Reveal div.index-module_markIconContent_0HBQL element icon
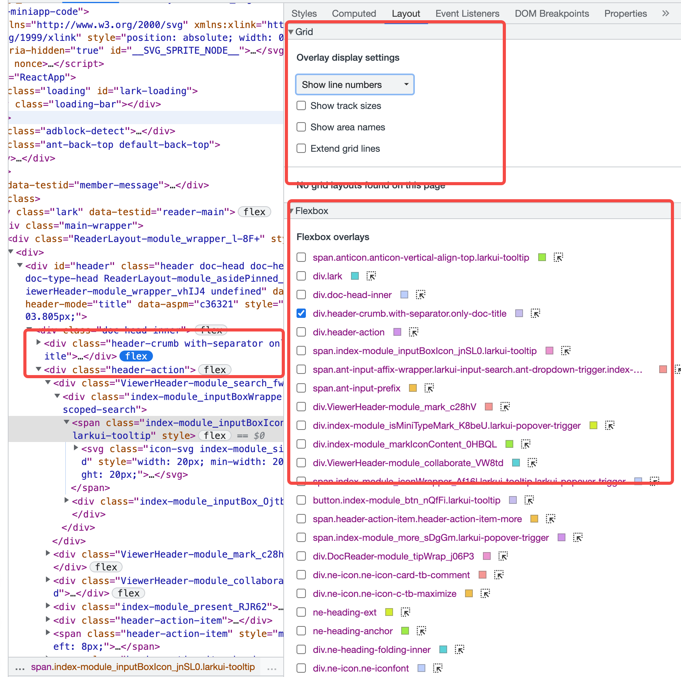This screenshot has width=681, height=677. (526, 444)
